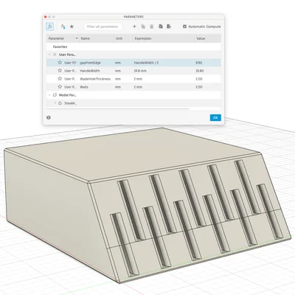Viewport: 295px width, 295px height.
Task: Favorite the gapFromEdge parameter star
Action: (x=60, y=63)
